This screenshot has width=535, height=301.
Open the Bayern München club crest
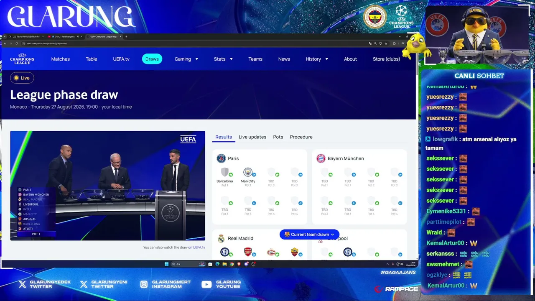(321, 158)
